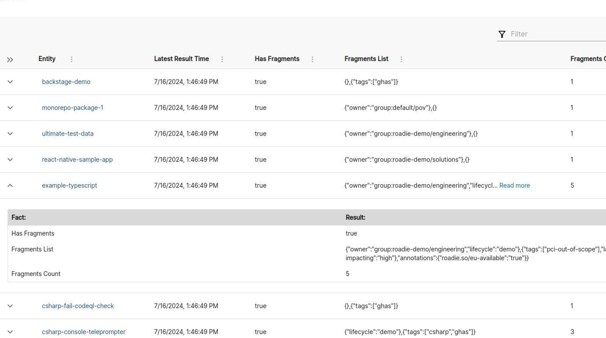Click the filter funnel icon
The width and height of the screenshot is (606, 338).
[x=502, y=35]
